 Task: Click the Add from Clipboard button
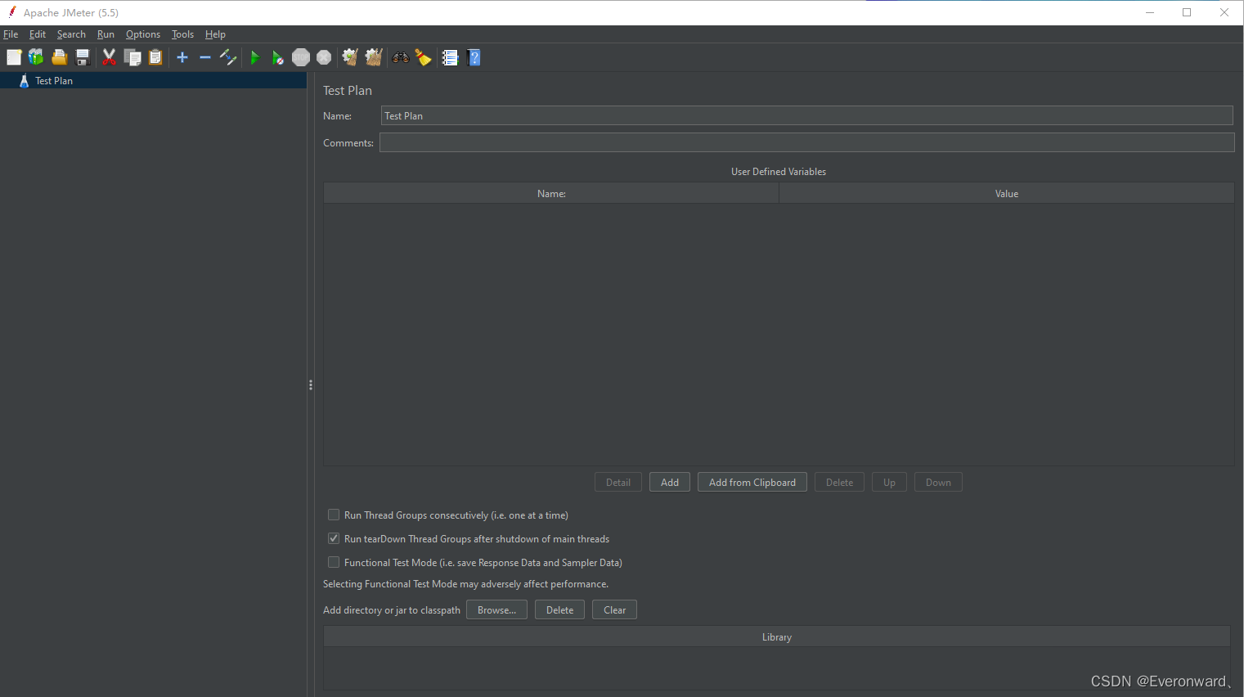[752, 482]
